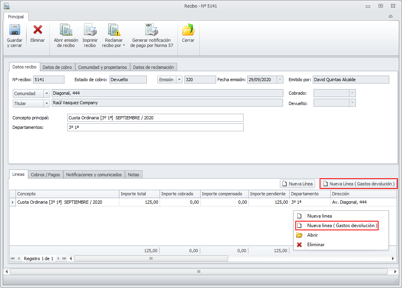The height and width of the screenshot is (288, 402).
Task: Switch to Datos de cobro tab
Action: click(57, 67)
